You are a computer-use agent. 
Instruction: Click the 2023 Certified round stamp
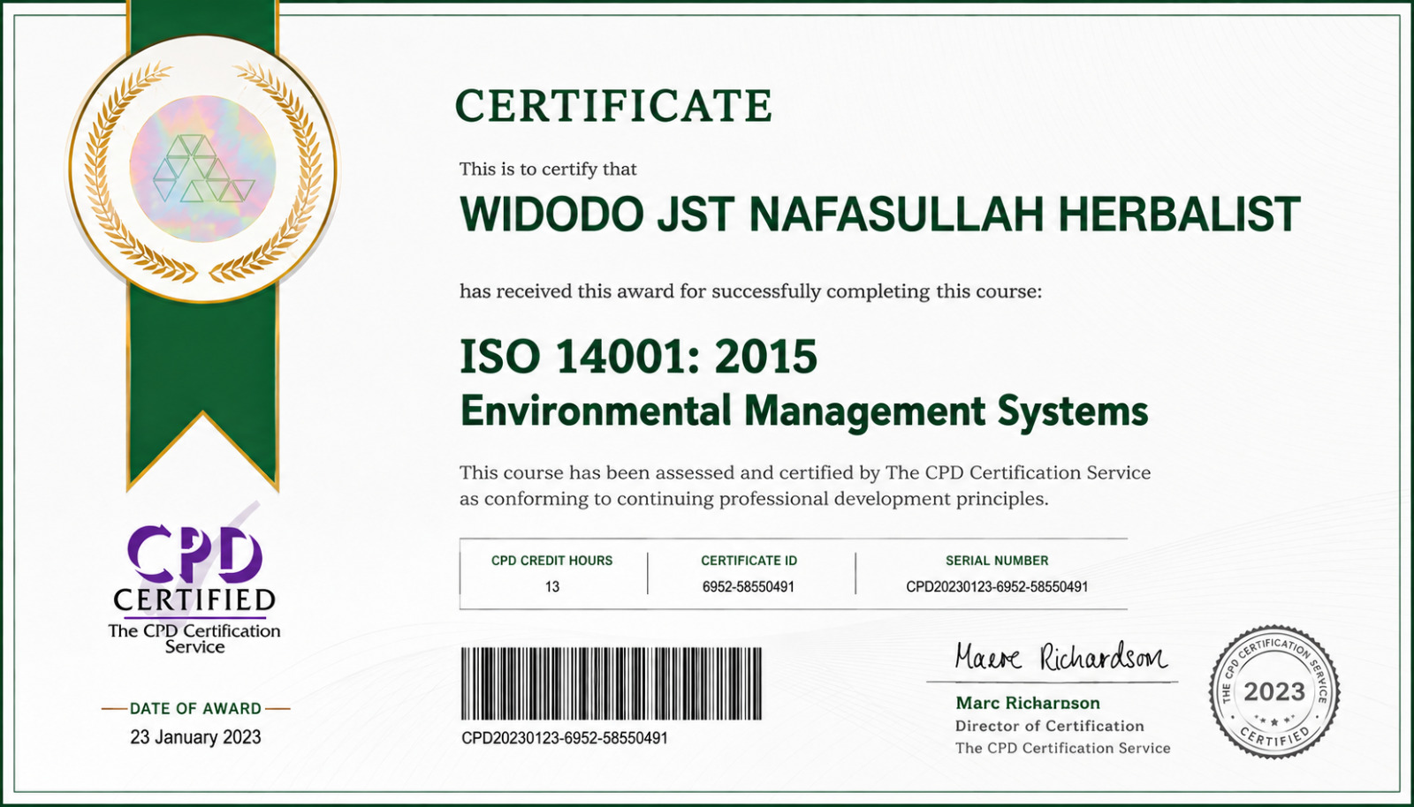point(1274,692)
